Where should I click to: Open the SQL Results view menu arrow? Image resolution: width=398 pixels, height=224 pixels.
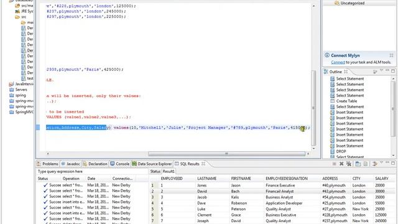(x=381, y=163)
